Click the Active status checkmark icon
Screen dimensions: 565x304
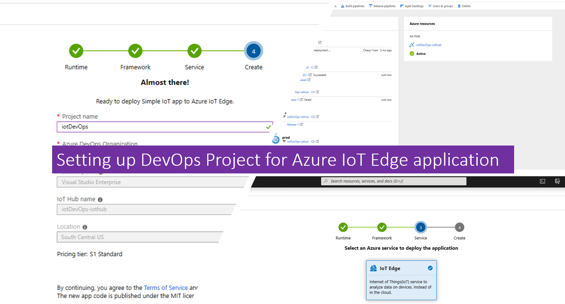tap(412, 53)
